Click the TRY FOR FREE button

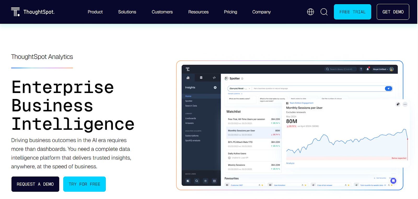(84, 184)
